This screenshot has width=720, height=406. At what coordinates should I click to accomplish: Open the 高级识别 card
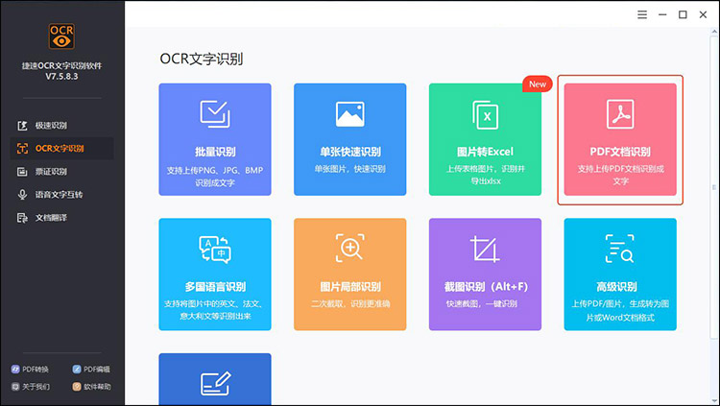[x=620, y=275]
